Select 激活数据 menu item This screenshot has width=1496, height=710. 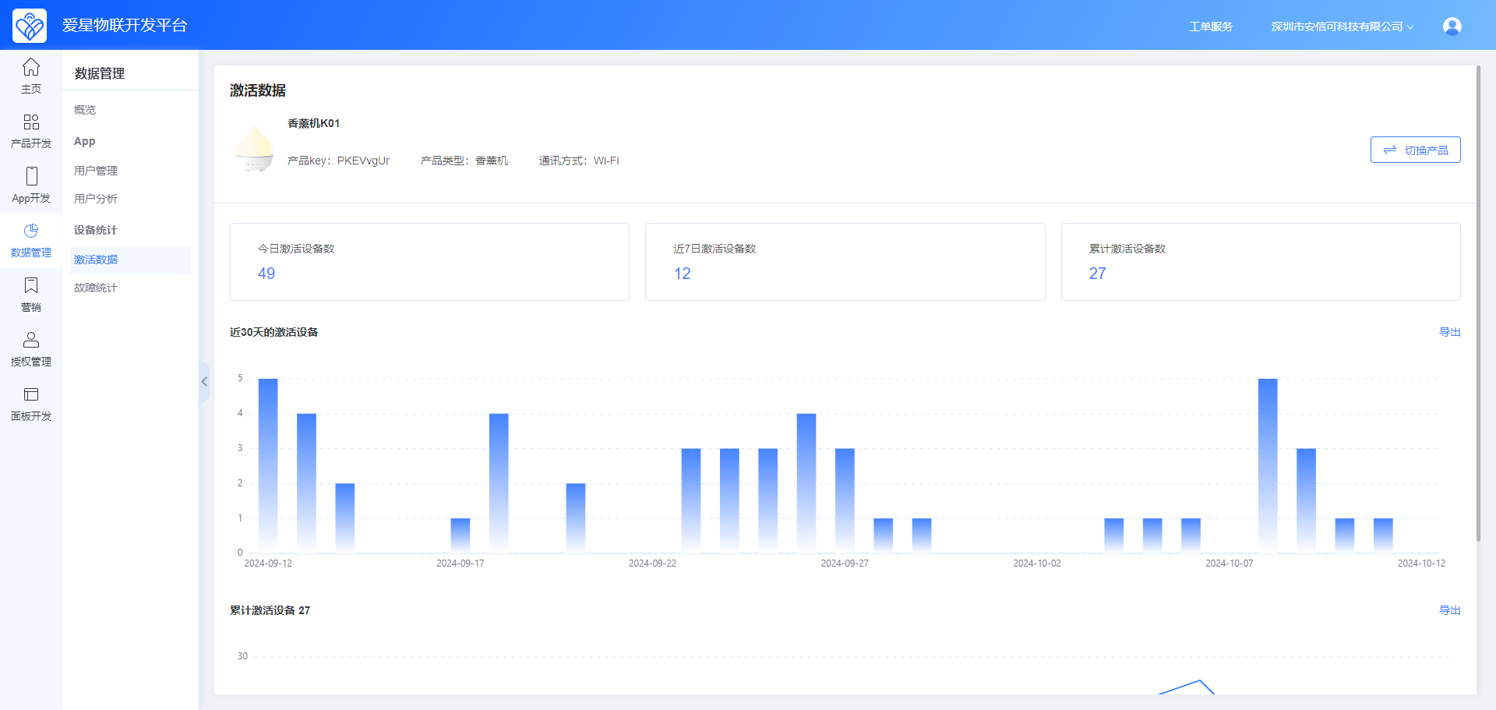click(130, 260)
